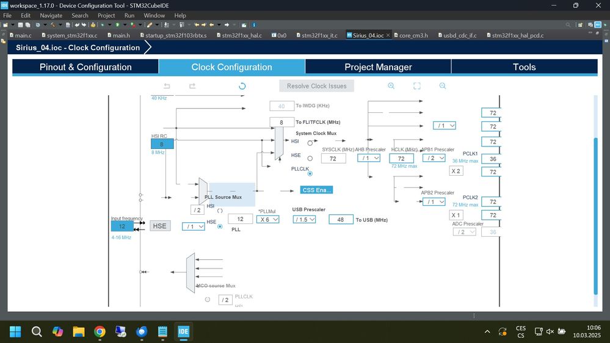Viewport: 610px width, 343px height.
Task: Open the Window menu
Action: pos(154,15)
